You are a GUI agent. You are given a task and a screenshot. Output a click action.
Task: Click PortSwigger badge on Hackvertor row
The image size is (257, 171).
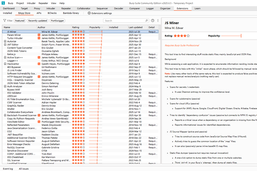pos(39,64)
